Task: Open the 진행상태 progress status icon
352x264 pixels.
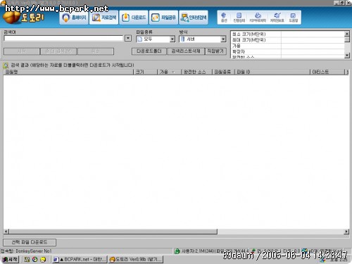Action: [x=239, y=18]
